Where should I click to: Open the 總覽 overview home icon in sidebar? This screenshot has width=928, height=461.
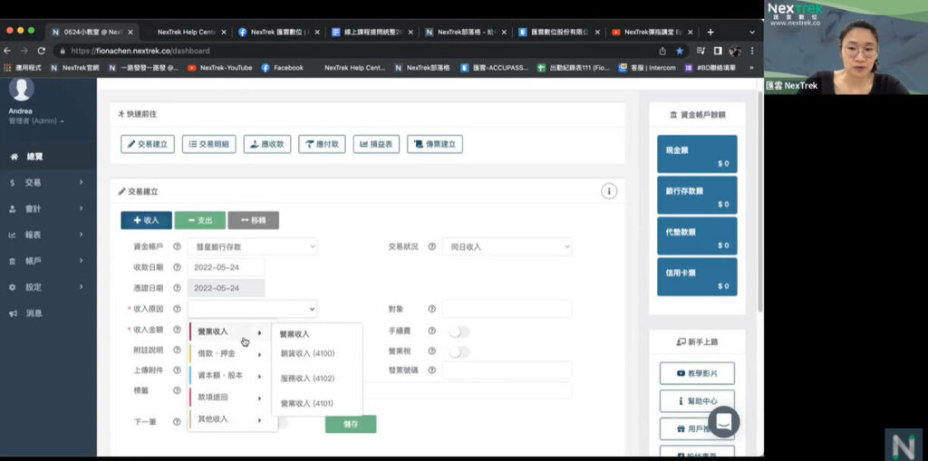[x=14, y=157]
